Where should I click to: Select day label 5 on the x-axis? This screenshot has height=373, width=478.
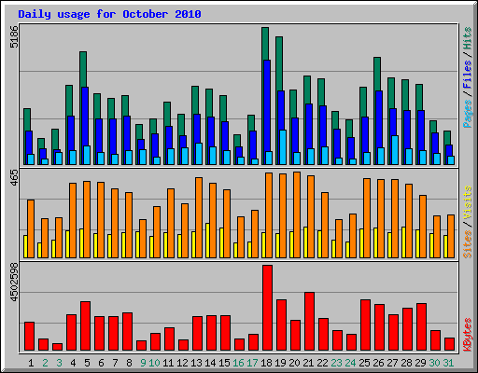(87, 363)
